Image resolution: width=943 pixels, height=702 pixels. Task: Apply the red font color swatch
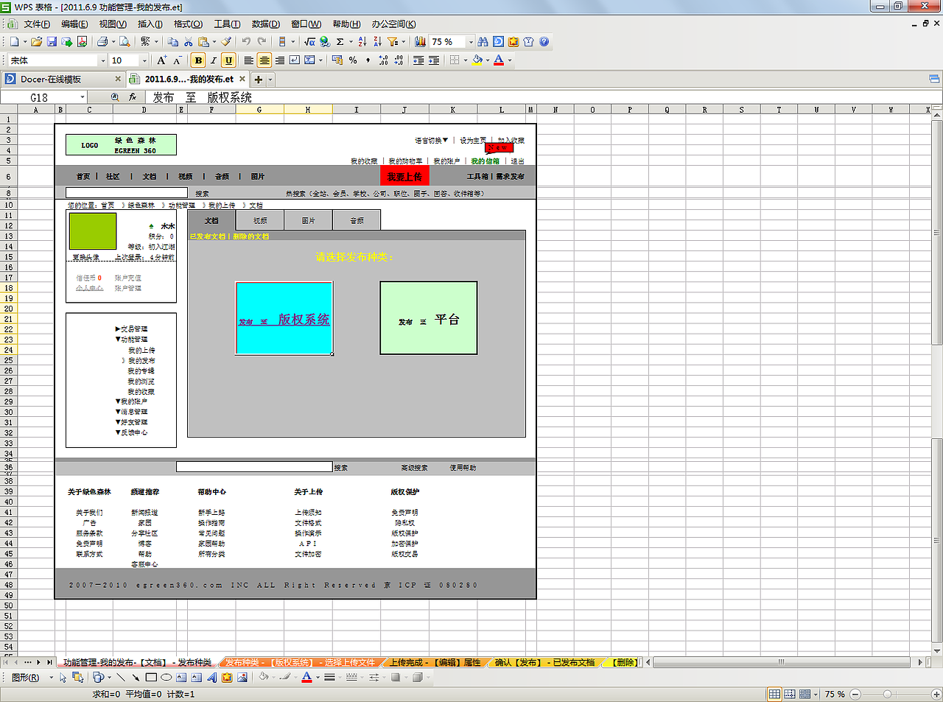tap(499, 60)
